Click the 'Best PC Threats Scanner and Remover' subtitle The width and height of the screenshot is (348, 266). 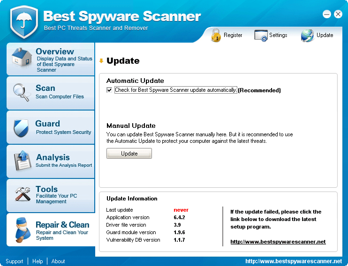pos(96,28)
